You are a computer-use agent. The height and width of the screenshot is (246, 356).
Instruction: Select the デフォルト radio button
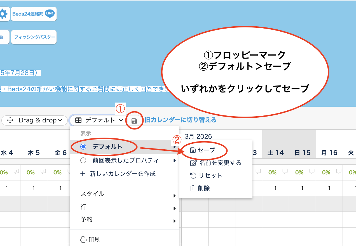83,147
